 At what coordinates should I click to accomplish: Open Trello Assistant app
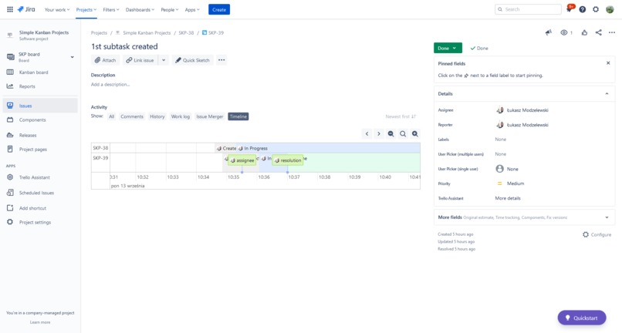(x=39, y=177)
